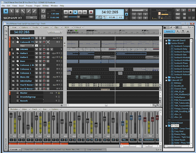Open the Tracks dropdown menu

pos(36,27)
